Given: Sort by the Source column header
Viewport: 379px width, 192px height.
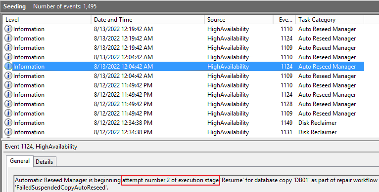Looking at the screenshot, I should click(239, 20).
